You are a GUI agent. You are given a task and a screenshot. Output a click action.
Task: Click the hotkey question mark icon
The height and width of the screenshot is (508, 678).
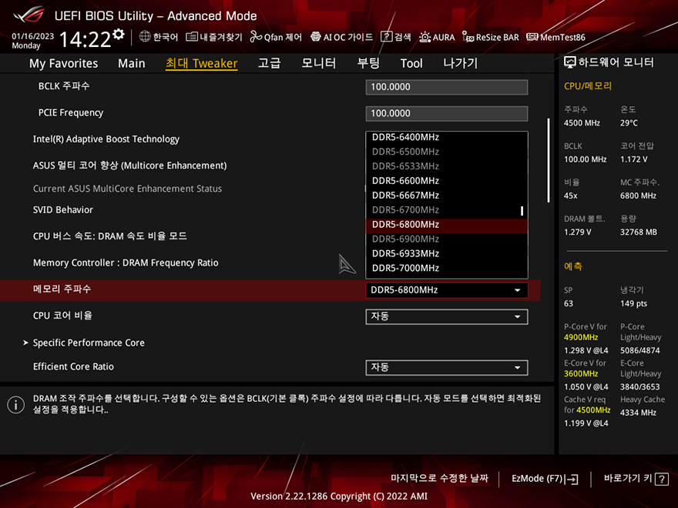[x=662, y=479]
